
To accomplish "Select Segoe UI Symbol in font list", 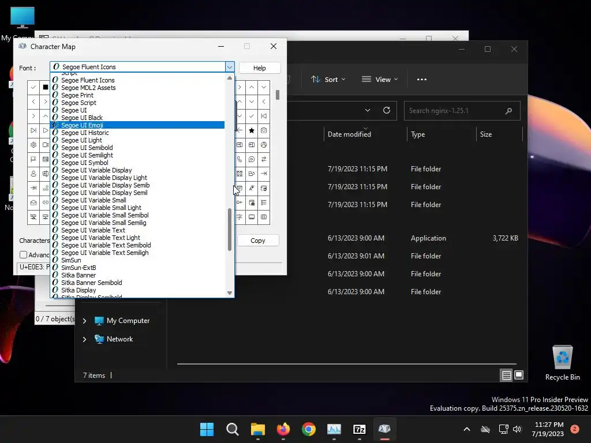I will tap(137, 163).
